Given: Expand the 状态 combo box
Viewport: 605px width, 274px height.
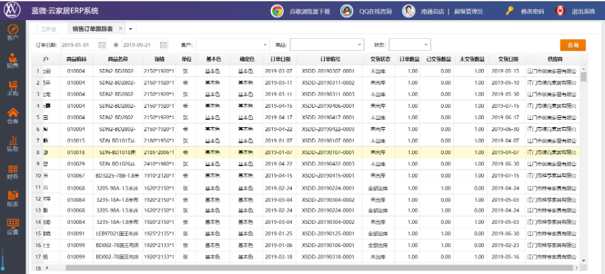Looking at the screenshot, I should point(426,45).
